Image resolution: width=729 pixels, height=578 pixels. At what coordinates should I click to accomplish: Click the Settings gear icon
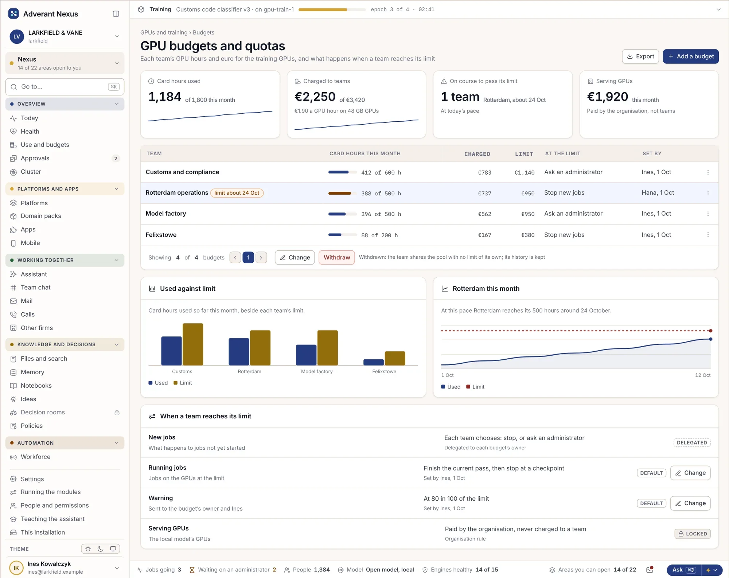(x=13, y=479)
